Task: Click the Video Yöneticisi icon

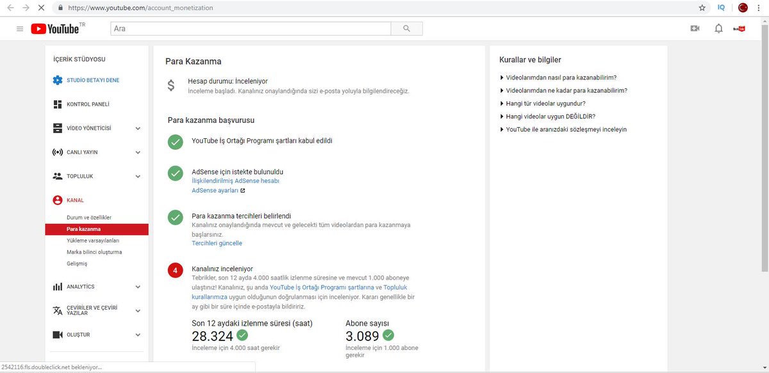Action: point(58,128)
